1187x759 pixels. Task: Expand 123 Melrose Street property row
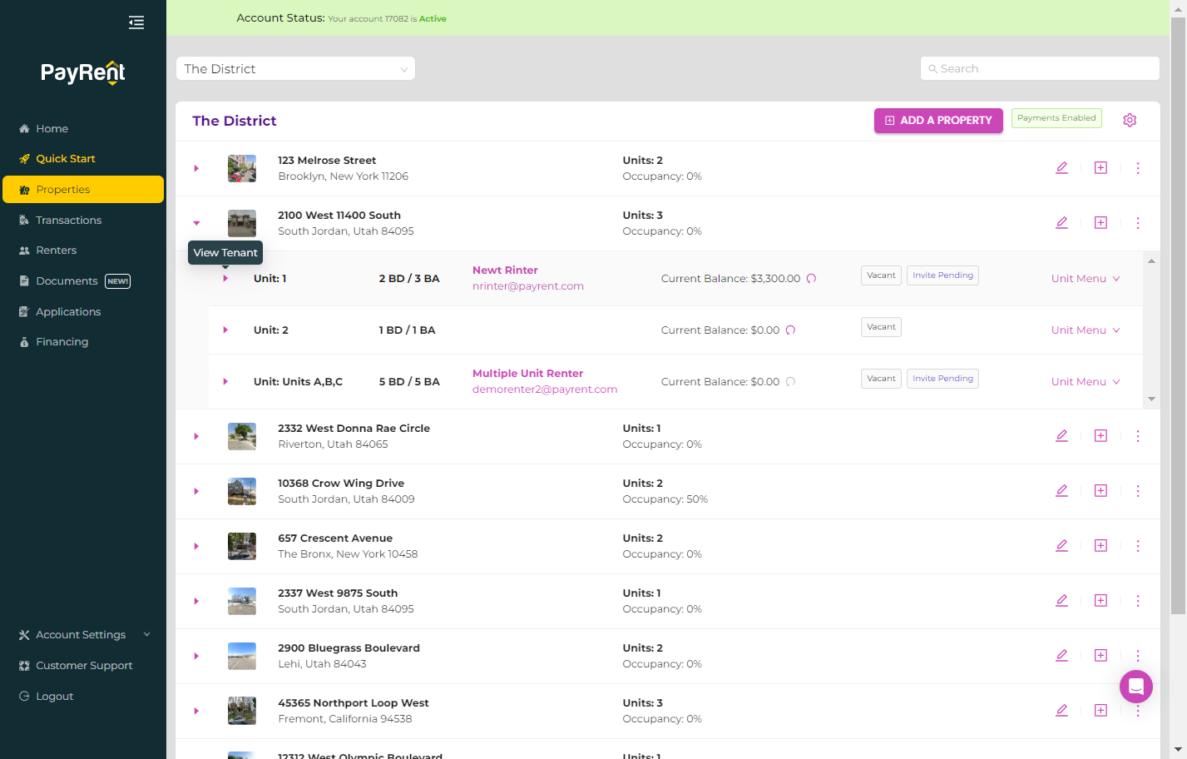tap(196, 168)
